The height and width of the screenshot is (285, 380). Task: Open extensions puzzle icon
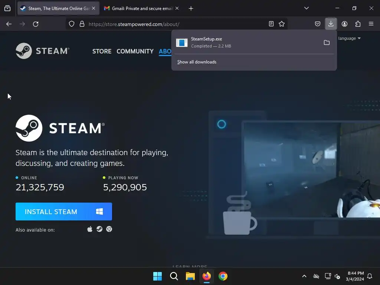(x=358, y=24)
